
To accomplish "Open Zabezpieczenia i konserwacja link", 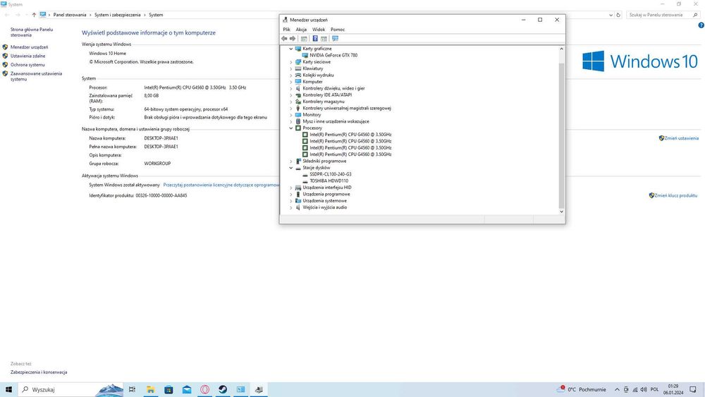I will [39, 372].
